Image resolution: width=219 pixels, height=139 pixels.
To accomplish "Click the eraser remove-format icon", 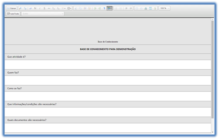I will (x=30, y=8).
